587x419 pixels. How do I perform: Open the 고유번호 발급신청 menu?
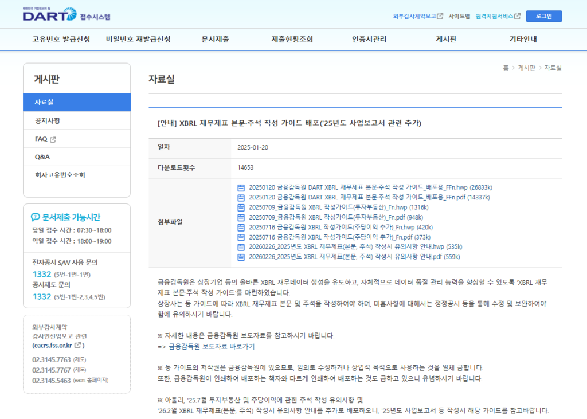61,40
